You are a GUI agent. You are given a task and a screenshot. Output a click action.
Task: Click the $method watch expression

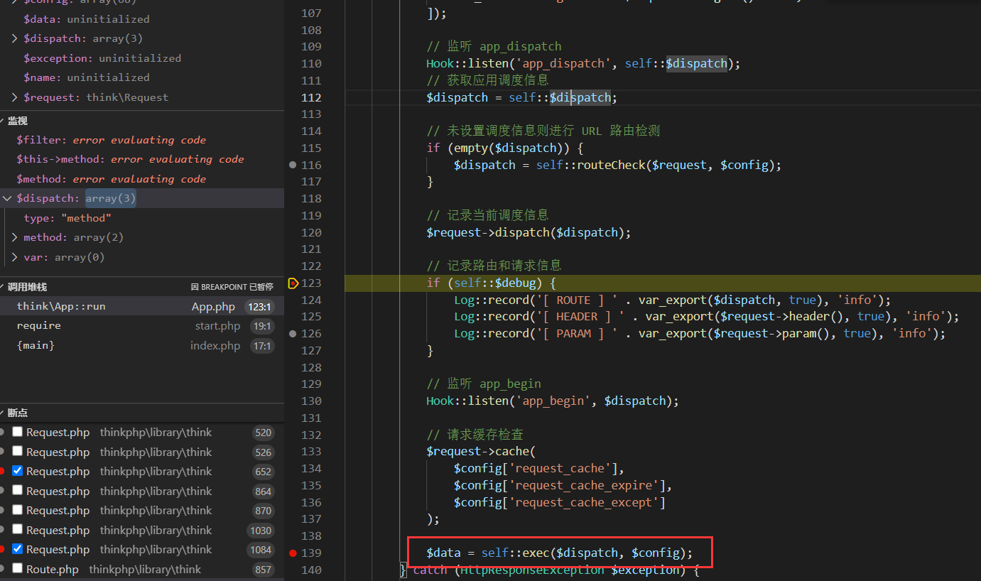point(142,179)
